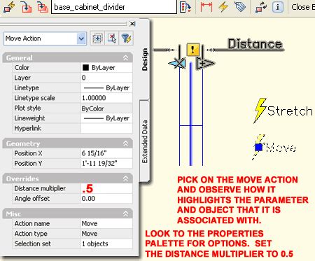Select the Parameter tool icon

click(206, 7)
